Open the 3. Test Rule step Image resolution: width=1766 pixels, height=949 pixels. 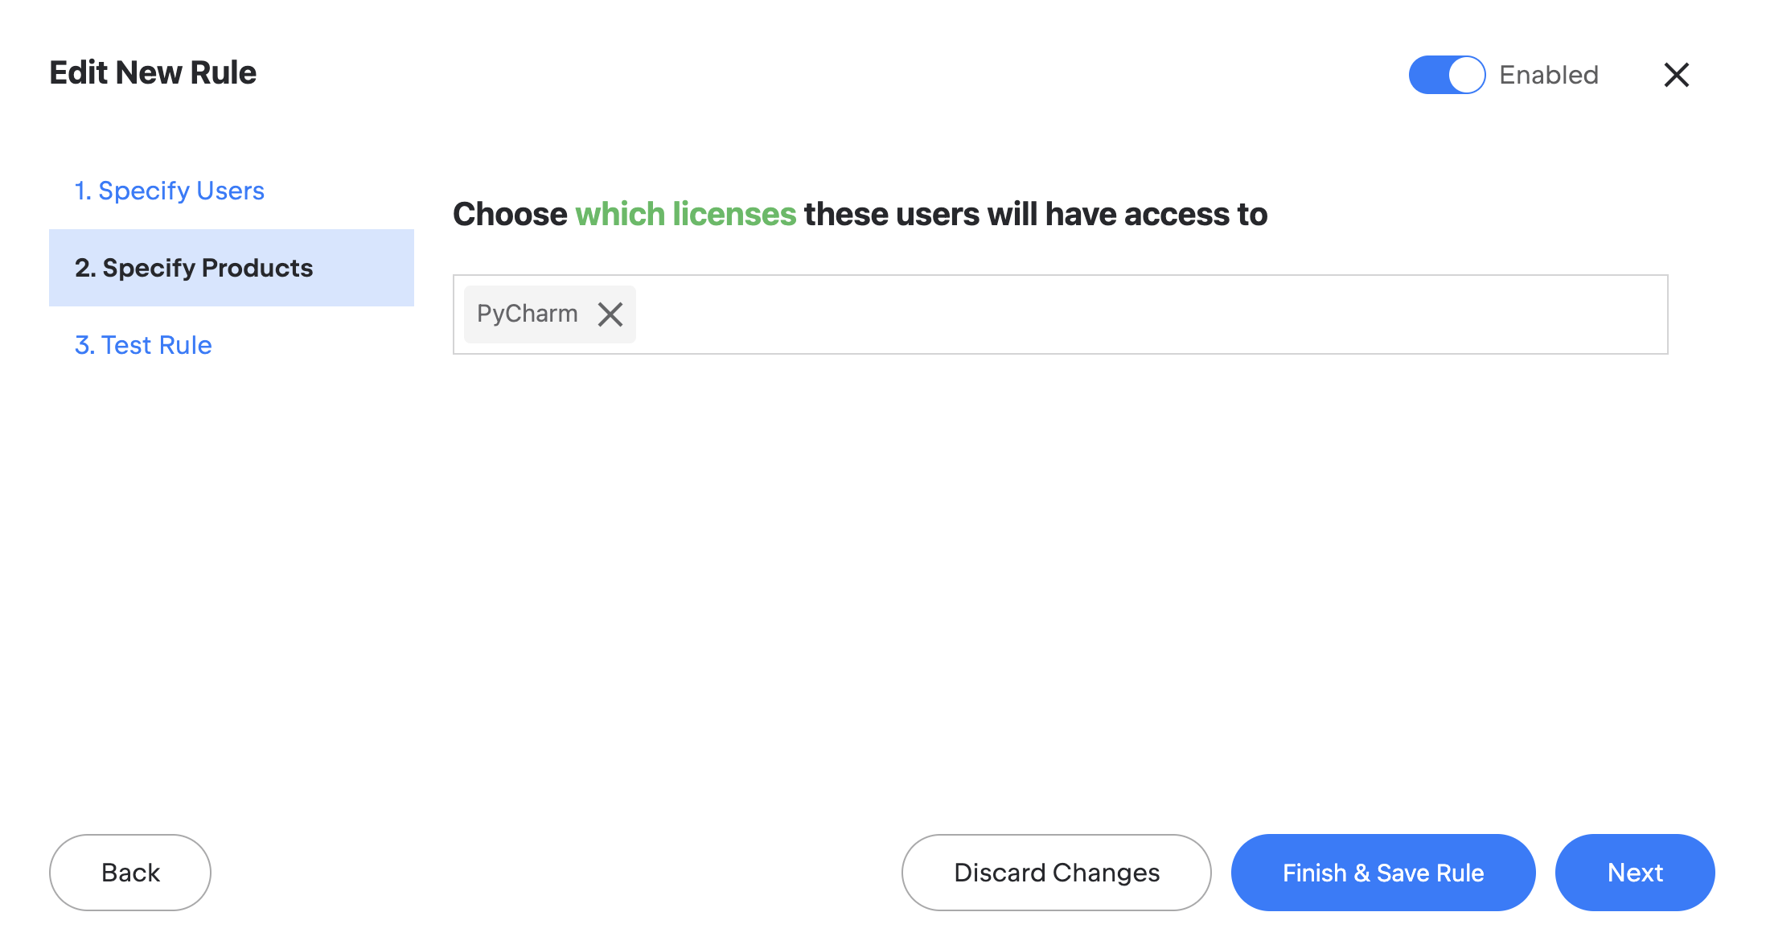143,345
